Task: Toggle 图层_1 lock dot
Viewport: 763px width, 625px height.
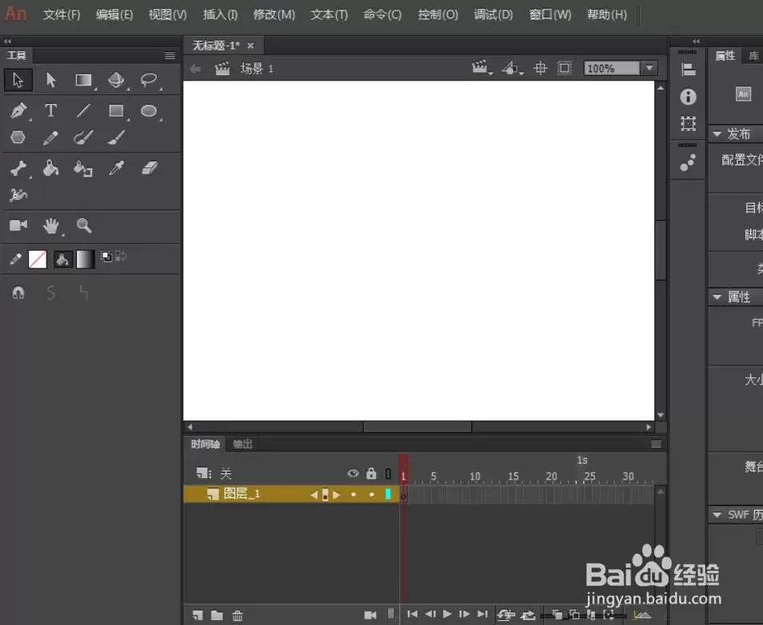Action: coord(372,495)
